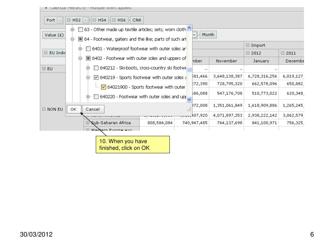Collapse the HS6 hierarchy level icon
The height and width of the screenshot is (251, 334).
point(114,20)
